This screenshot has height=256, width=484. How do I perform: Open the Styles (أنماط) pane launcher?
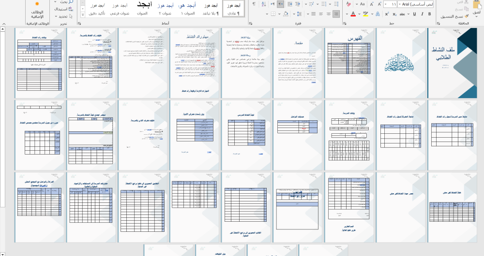[79, 23]
